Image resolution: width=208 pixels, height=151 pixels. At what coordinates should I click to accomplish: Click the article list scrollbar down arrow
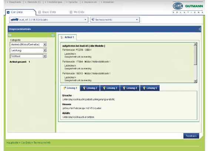195,81
